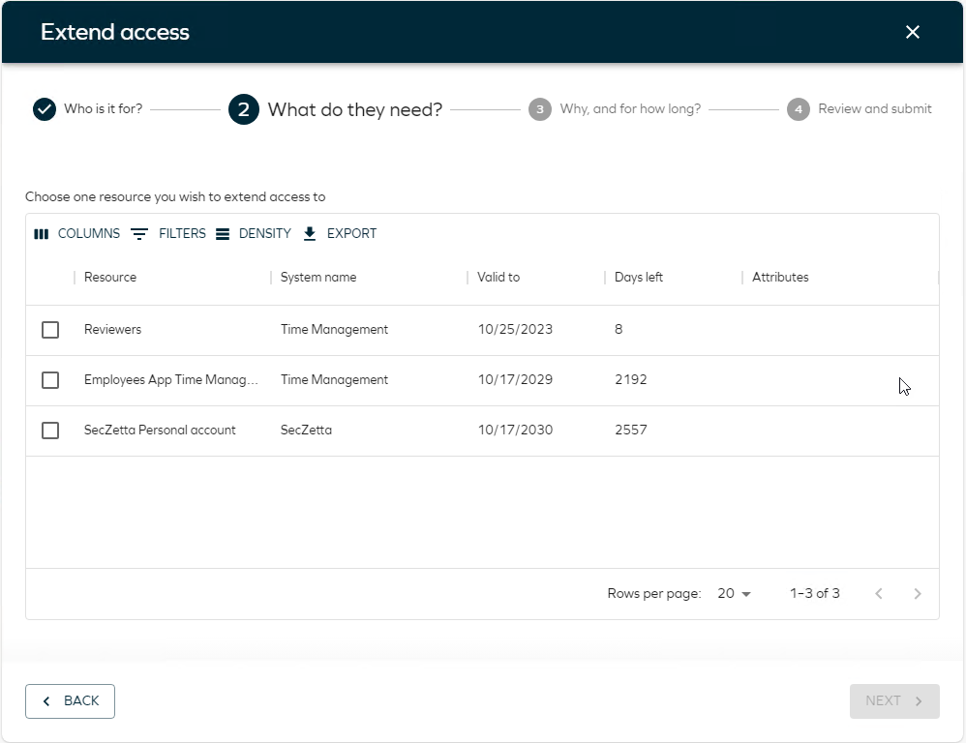The image size is (966, 743).
Task: Go to previous table page arrow
Action: click(x=879, y=593)
